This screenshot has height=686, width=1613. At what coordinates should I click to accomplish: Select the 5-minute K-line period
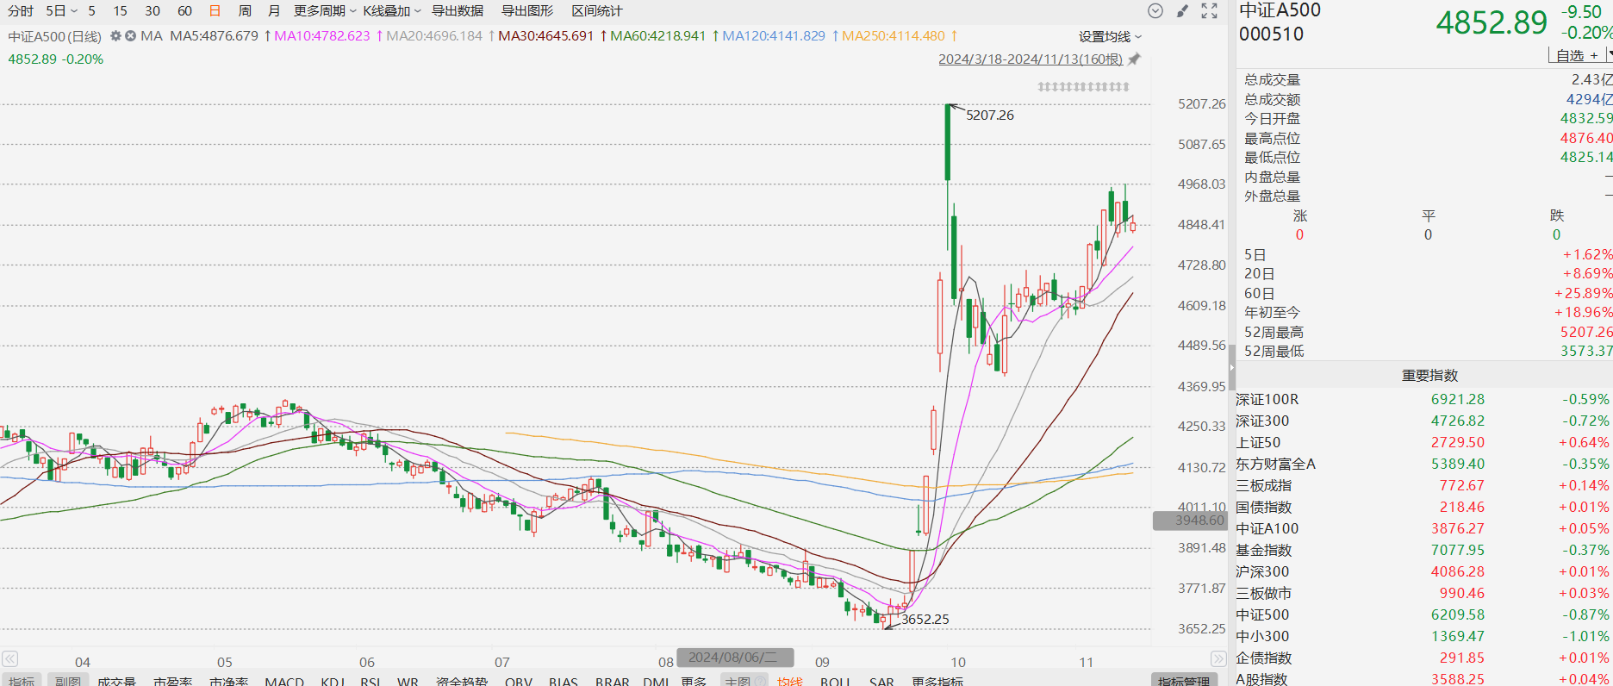click(x=91, y=11)
